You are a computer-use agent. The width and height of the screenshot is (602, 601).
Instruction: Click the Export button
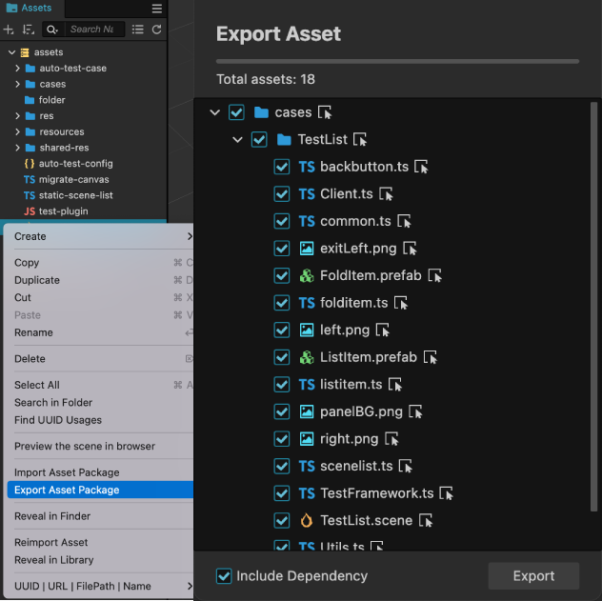pyautogui.click(x=533, y=576)
